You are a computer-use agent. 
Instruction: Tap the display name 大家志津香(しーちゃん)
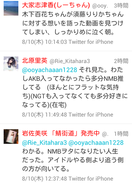pyautogui.click(x=56, y=5)
